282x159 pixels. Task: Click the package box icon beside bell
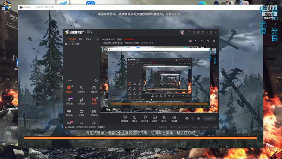point(202,41)
